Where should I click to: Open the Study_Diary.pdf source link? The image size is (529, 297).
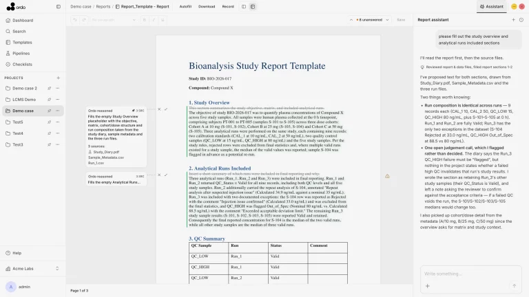106,152
